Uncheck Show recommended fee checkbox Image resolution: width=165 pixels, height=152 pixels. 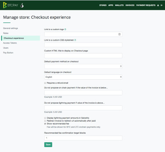pos(45,124)
